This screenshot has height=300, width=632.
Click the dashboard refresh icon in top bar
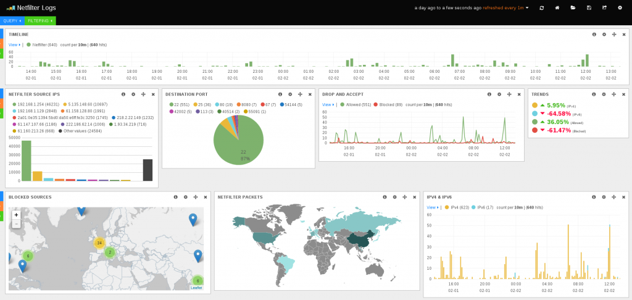pos(542,7)
